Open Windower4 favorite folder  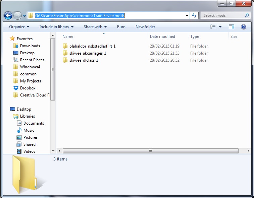[x=30, y=67]
